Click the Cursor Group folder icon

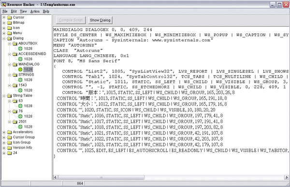pyautogui.click(x=10, y=137)
